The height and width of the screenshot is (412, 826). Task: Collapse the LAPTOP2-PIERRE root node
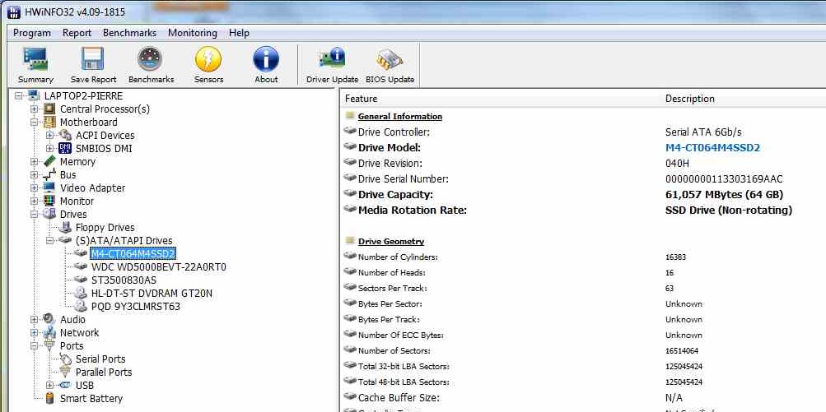[x=19, y=95]
